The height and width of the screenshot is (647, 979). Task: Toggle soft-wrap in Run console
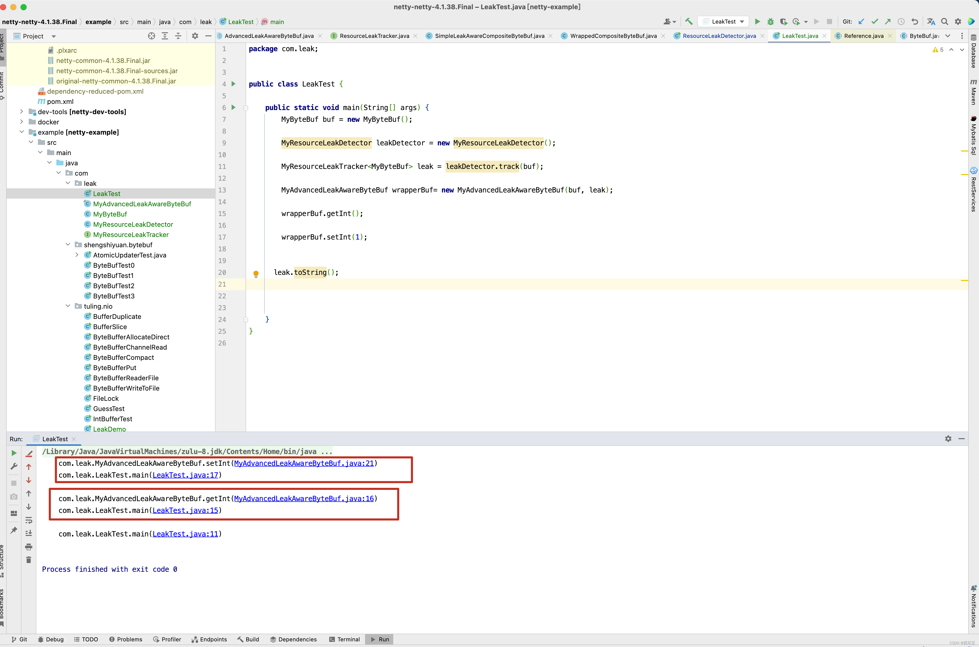(x=28, y=520)
